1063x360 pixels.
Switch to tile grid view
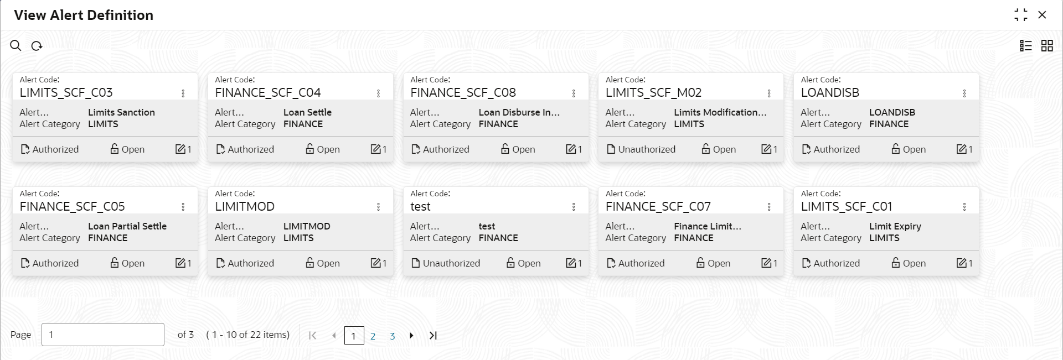tap(1047, 46)
